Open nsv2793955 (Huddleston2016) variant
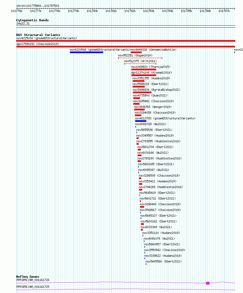Image resolution: width=243 pixels, height=293 pixels. tap(158, 141)
